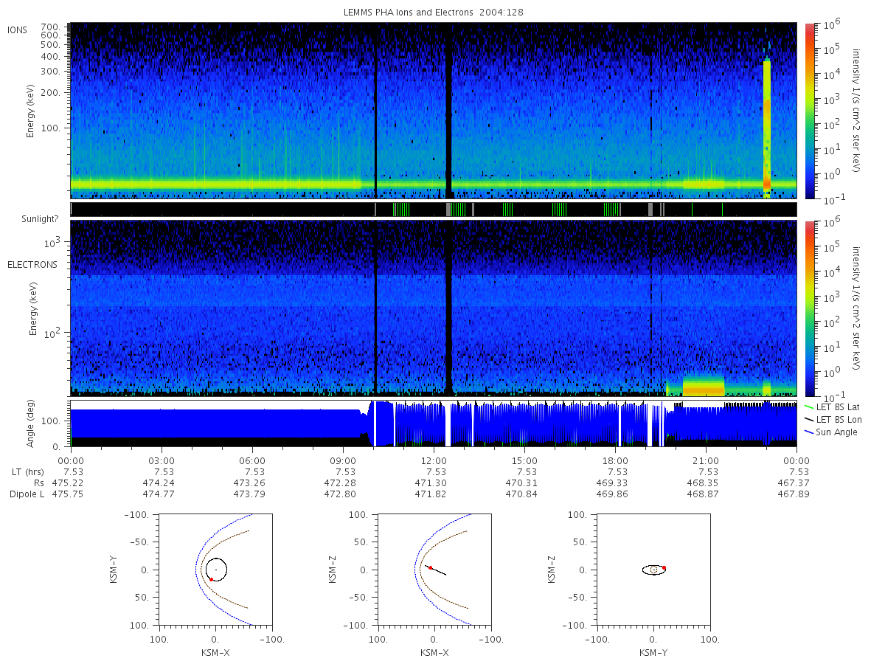This screenshot has width=885, height=664.
Task: Click the title 'LEMMS PHA Ions and Electrons 2004:128'
Action: 434,13
